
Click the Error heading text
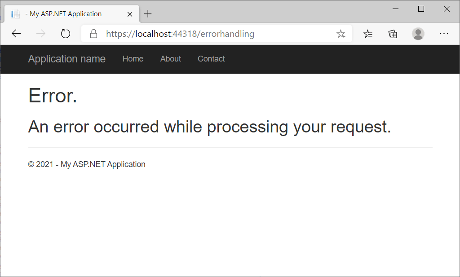[x=52, y=95]
